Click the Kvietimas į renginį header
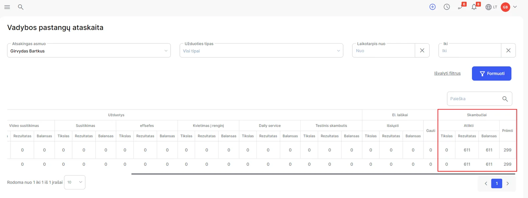 pyautogui.click(x=208, y=126)
